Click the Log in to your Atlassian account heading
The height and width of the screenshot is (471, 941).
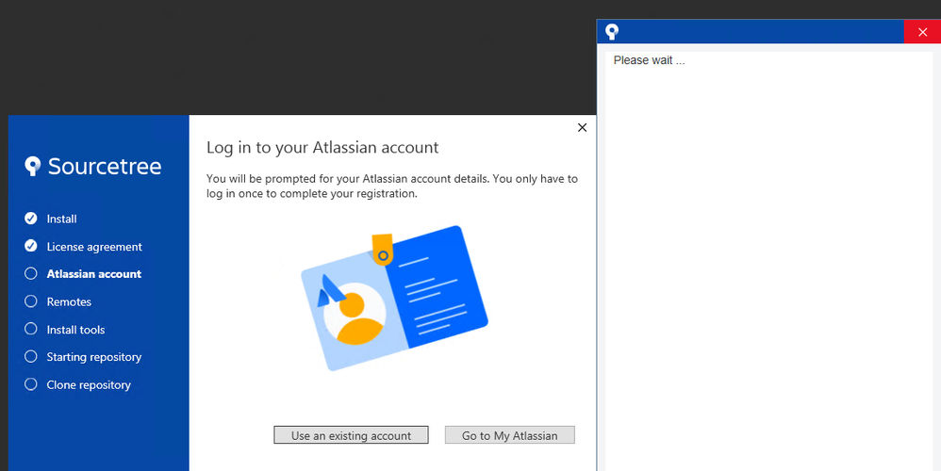[x=322, y=147]
